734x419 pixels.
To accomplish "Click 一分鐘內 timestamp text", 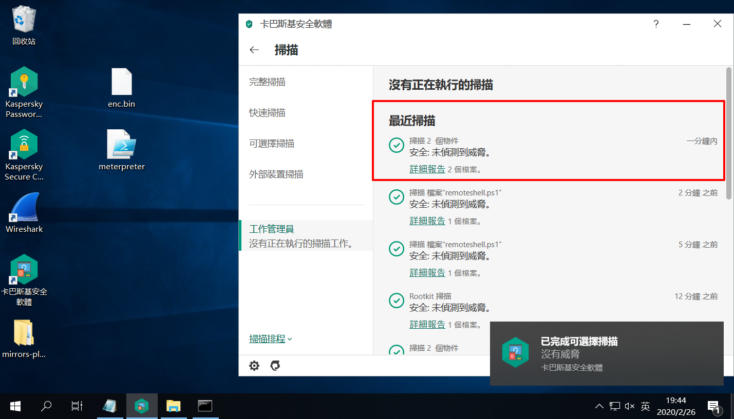I will tap(702, 141).
